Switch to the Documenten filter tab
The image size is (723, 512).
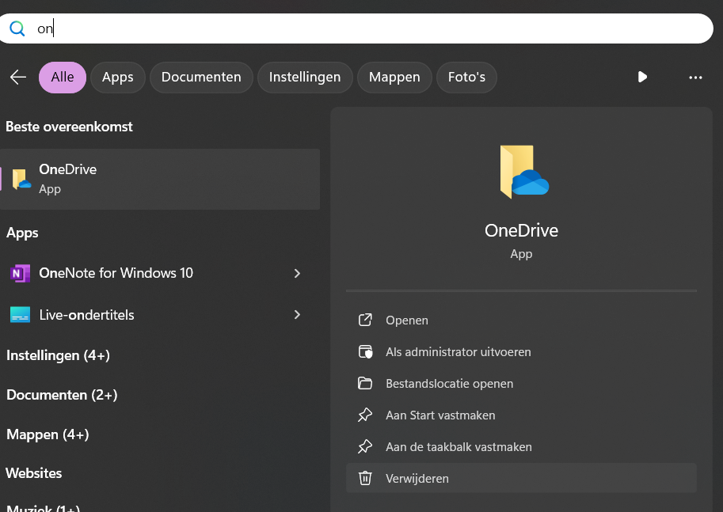click(x=201, y=77)
